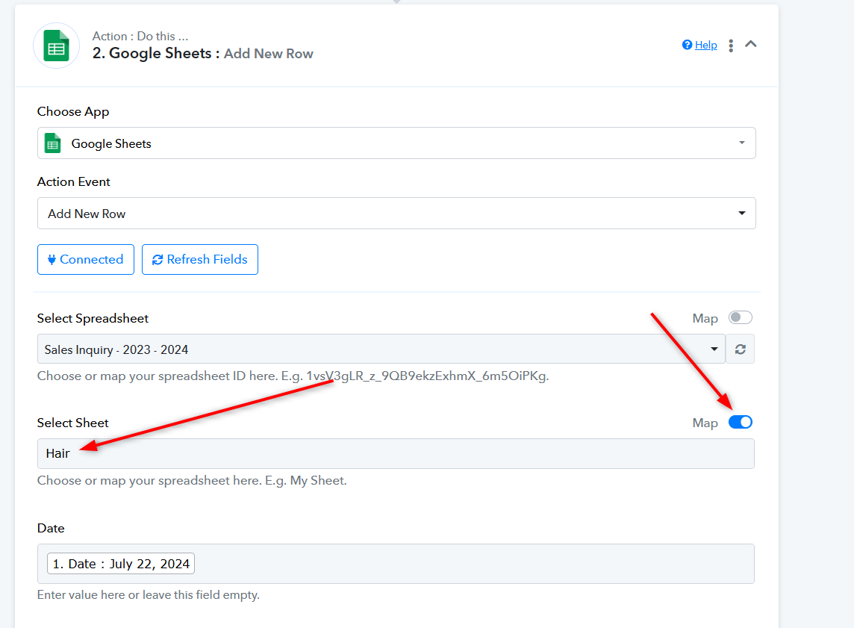
Task: Collapse the action step with the chevron
Action: pyautogui.click(x=750, y=44)
